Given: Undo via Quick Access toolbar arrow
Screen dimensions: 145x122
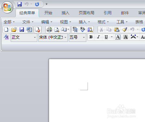Looking at the screenshot, I should [26, 4].
